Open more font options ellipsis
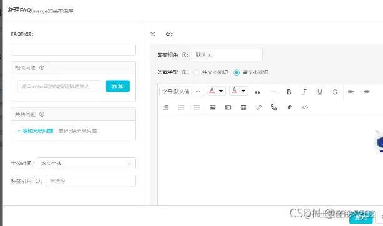This screenshot has width=383, height=226. [x=198, y=91]
